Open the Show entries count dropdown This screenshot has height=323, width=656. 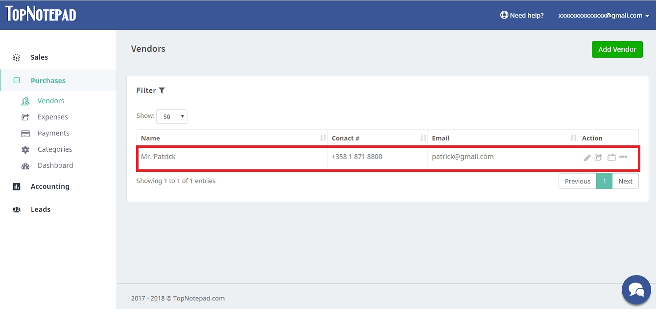pos(172,116)
